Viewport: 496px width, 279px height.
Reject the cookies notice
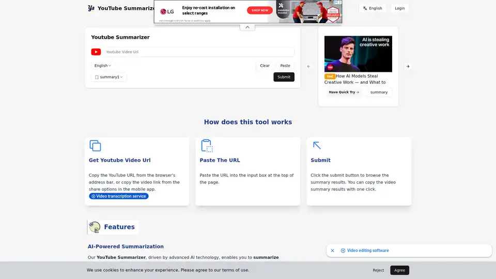tap(378, 270)
